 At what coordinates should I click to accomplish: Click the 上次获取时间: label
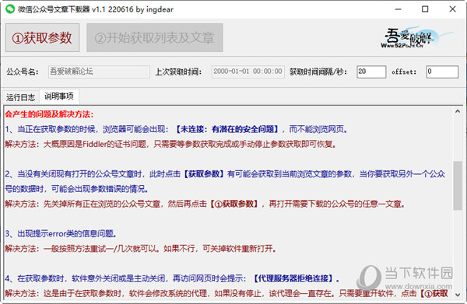178,72
